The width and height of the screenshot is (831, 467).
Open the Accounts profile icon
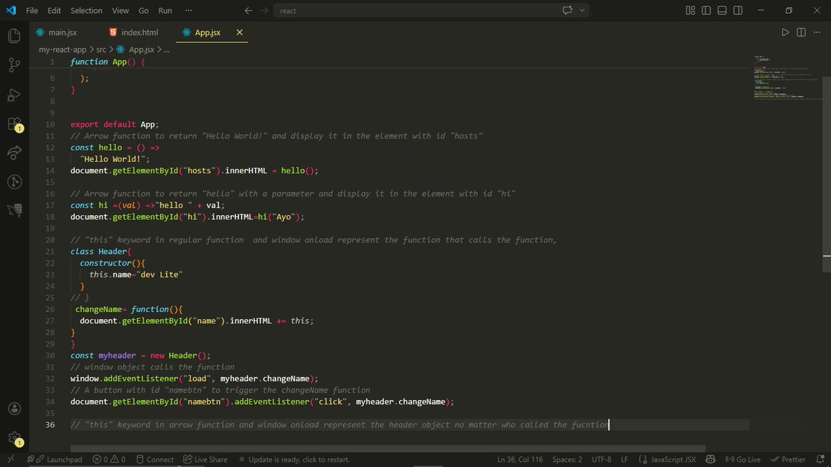click(x=14, y=409)
